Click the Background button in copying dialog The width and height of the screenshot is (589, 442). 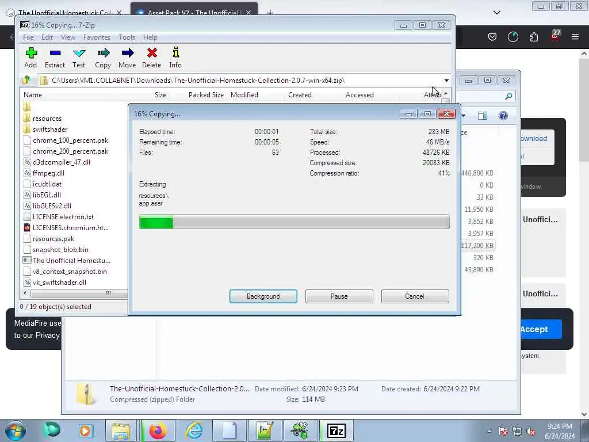(x=263, y=296)
